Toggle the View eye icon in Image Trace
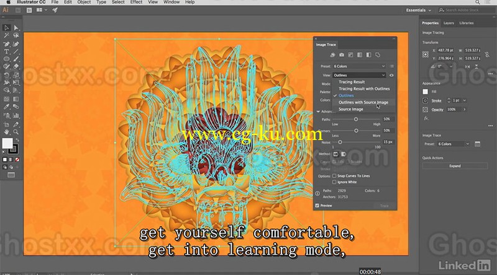The image size is (497, 275). [x=391, y=75]
